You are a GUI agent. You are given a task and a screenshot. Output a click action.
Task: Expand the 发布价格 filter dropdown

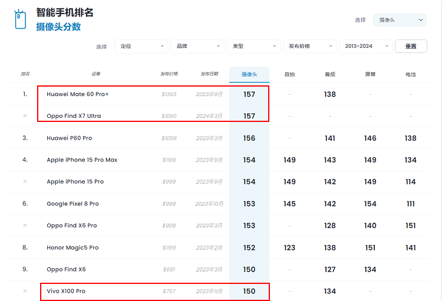click(x=309, y=46)
